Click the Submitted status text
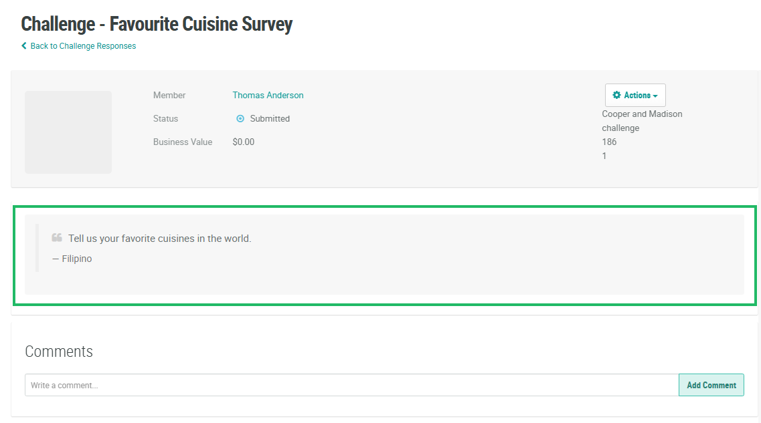Image resolution: width=761 pixels, height=423 pixels. pyautogui.click(x=270, y=119)
